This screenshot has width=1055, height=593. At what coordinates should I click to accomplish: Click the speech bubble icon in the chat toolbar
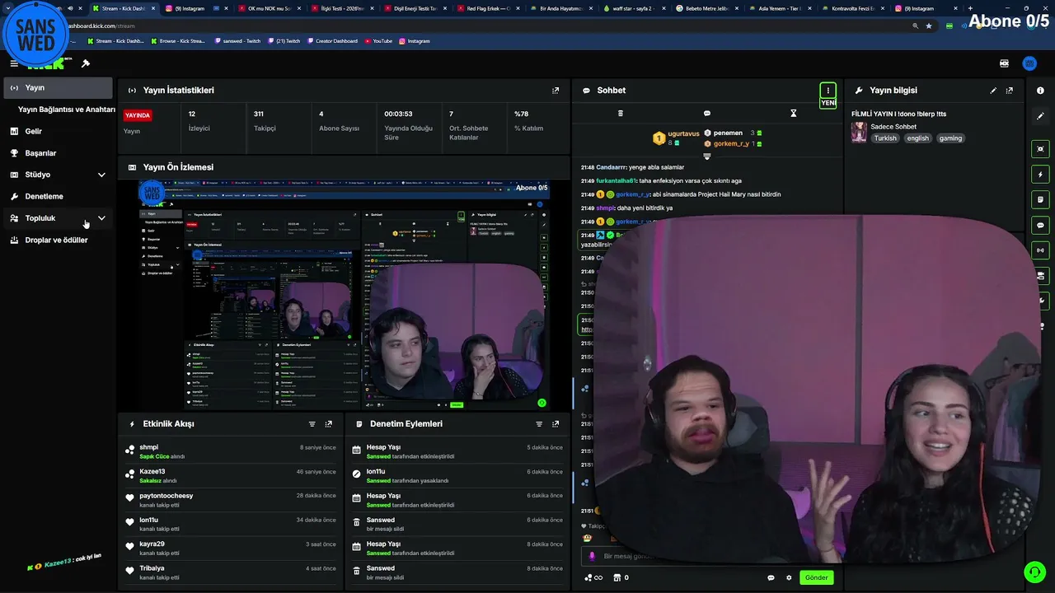(x=707, y=114)
